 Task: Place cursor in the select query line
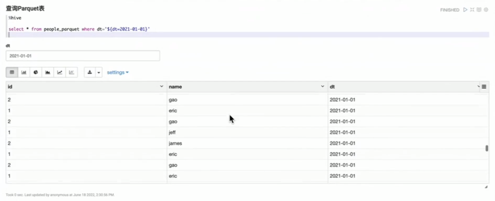click(79, 29)
